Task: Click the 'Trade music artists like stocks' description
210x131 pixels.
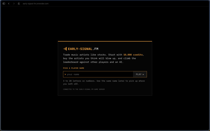Action: 103,58
